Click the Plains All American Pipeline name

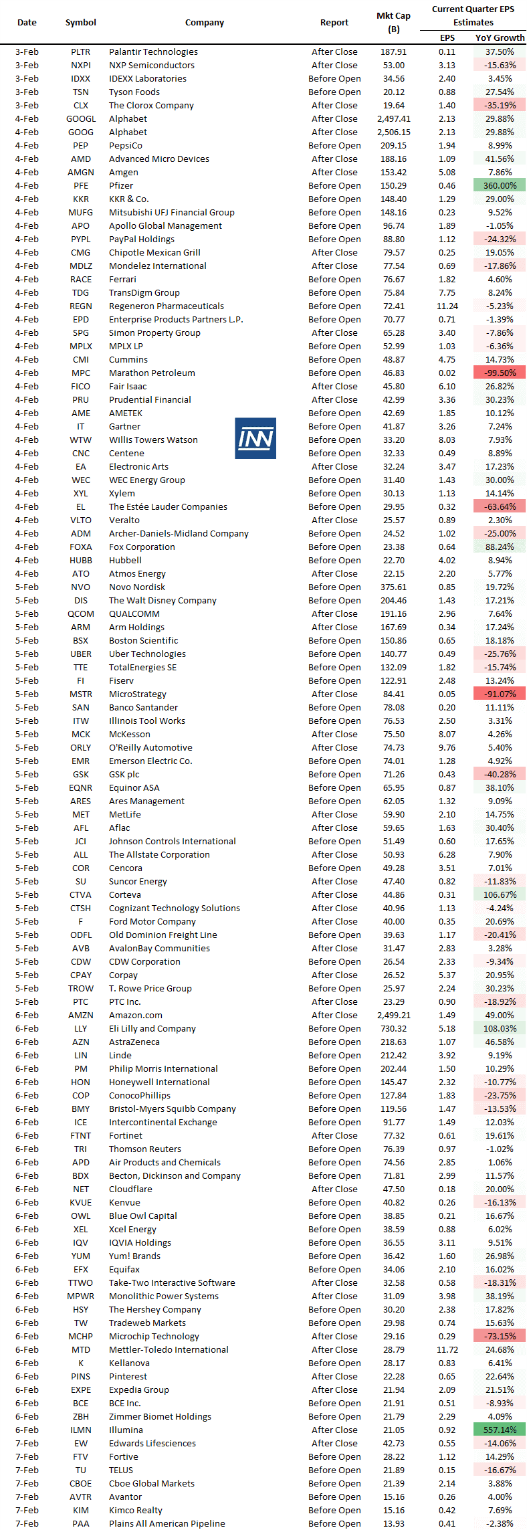(x=167, y=1523)
